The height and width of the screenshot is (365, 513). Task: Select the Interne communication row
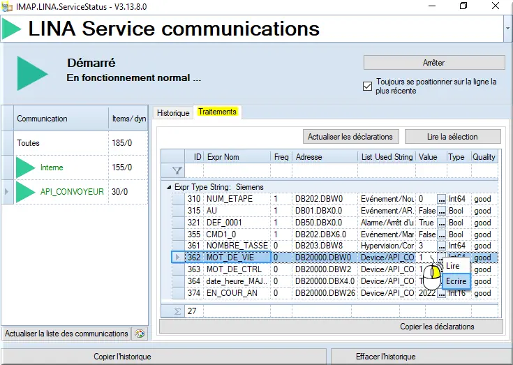75,167
